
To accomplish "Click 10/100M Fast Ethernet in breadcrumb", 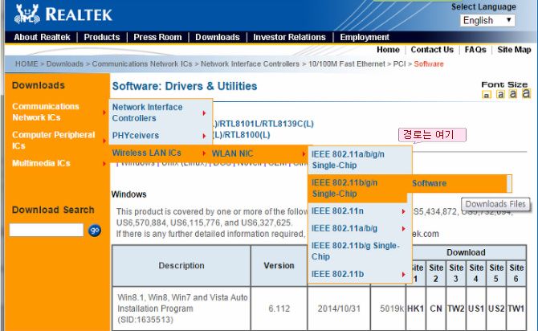I will click(x=347, y=63).
